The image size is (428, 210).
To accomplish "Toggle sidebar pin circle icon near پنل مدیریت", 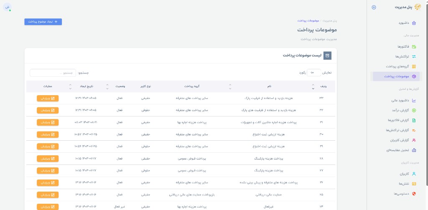I will click(x=374, y=8).
